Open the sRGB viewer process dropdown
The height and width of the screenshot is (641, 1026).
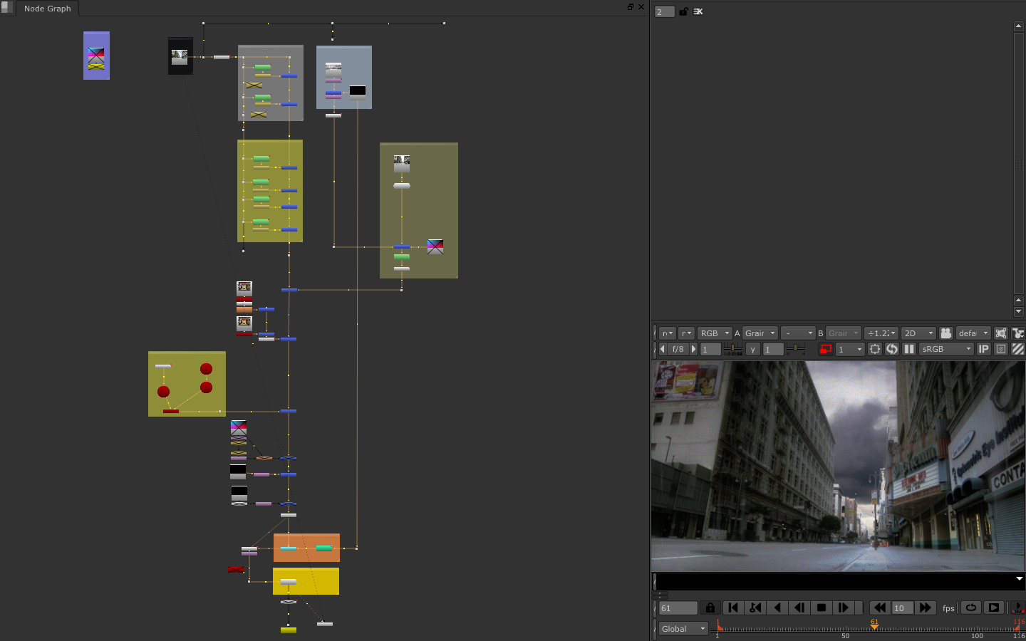click(x=945, y=349)
